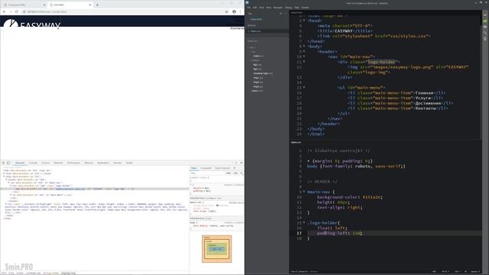Click the split view icon in the Brackets sidebar

285,14
